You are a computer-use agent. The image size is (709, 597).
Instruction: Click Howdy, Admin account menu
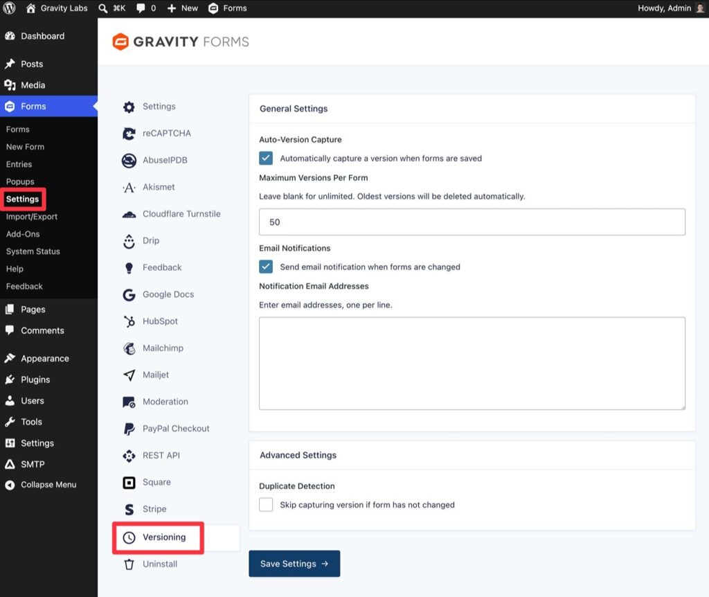coord(671,8)
